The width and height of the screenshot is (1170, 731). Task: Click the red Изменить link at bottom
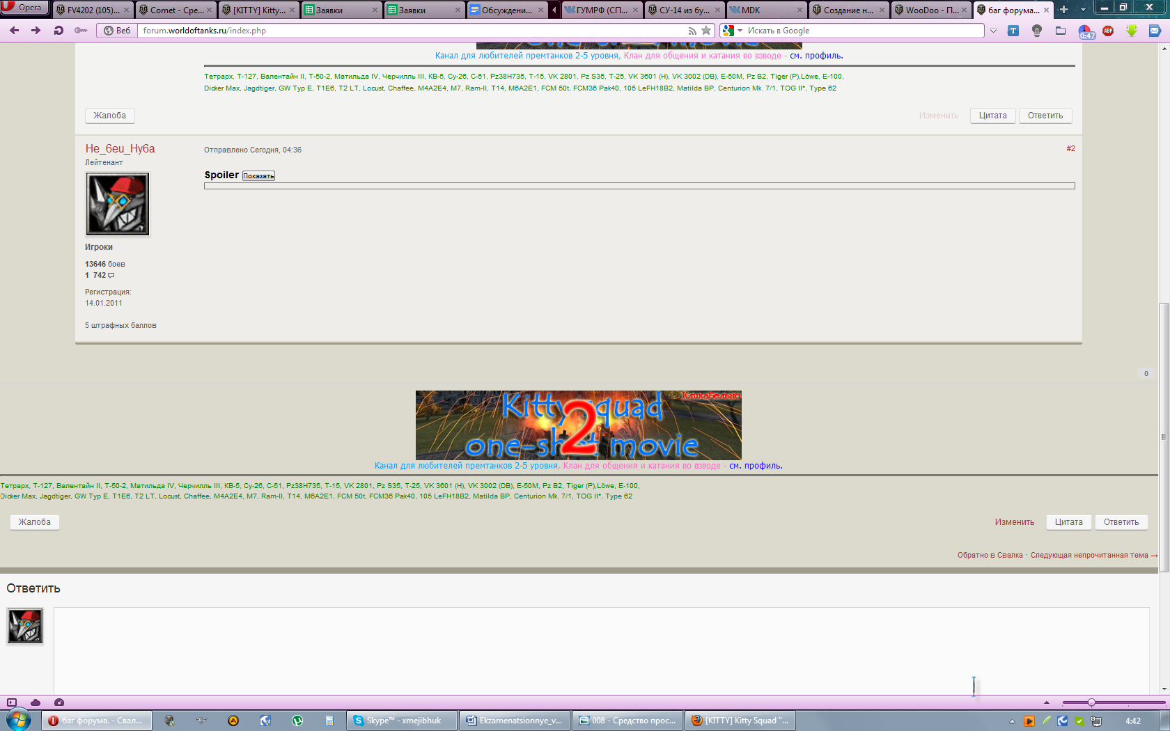tap(1015, 522)
